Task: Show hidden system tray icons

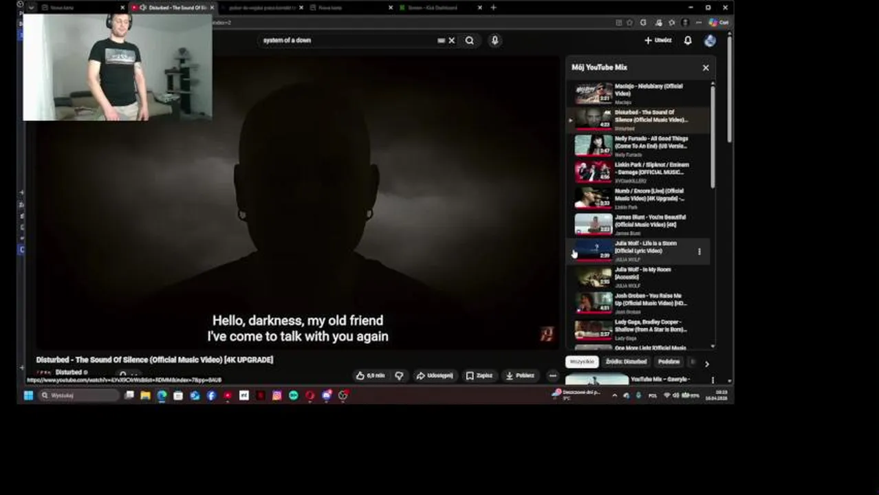Action: (614, 395)
